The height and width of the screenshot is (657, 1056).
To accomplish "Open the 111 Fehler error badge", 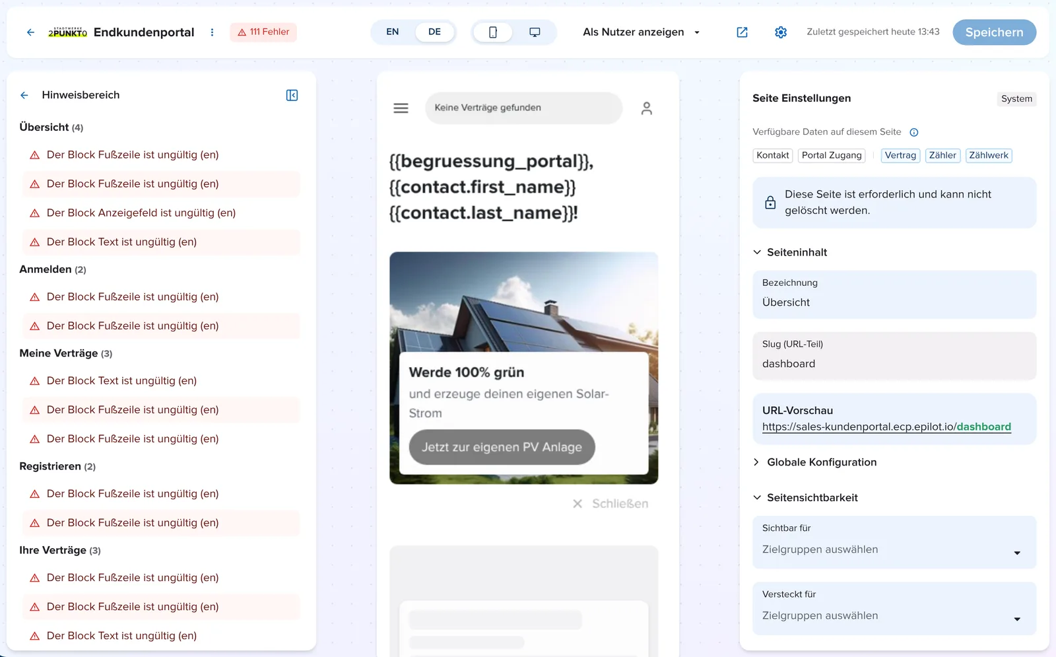I will (x=263, y=32).
